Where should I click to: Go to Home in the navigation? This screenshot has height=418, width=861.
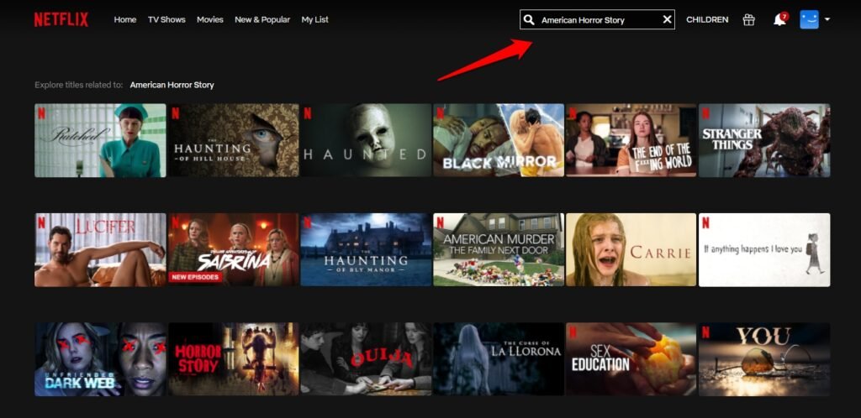(x=125, y=19)
